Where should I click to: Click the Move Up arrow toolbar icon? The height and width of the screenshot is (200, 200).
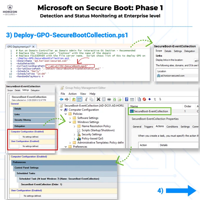click(x=155, y=99)
